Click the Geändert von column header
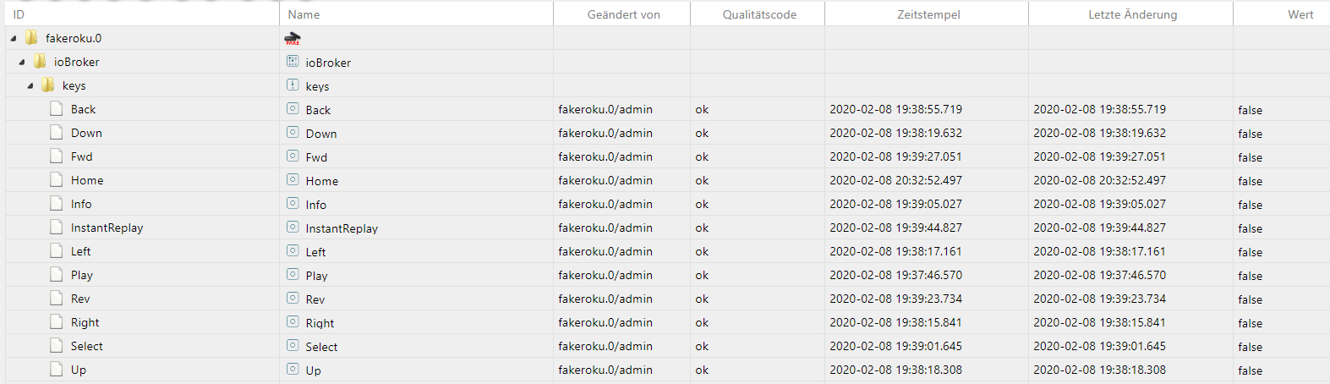 point(623,14)
